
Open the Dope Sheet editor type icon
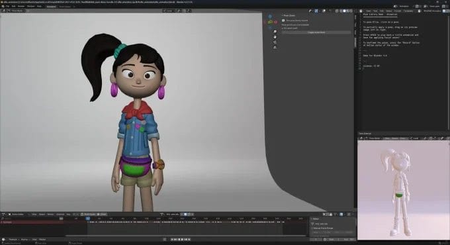[4, 215]
